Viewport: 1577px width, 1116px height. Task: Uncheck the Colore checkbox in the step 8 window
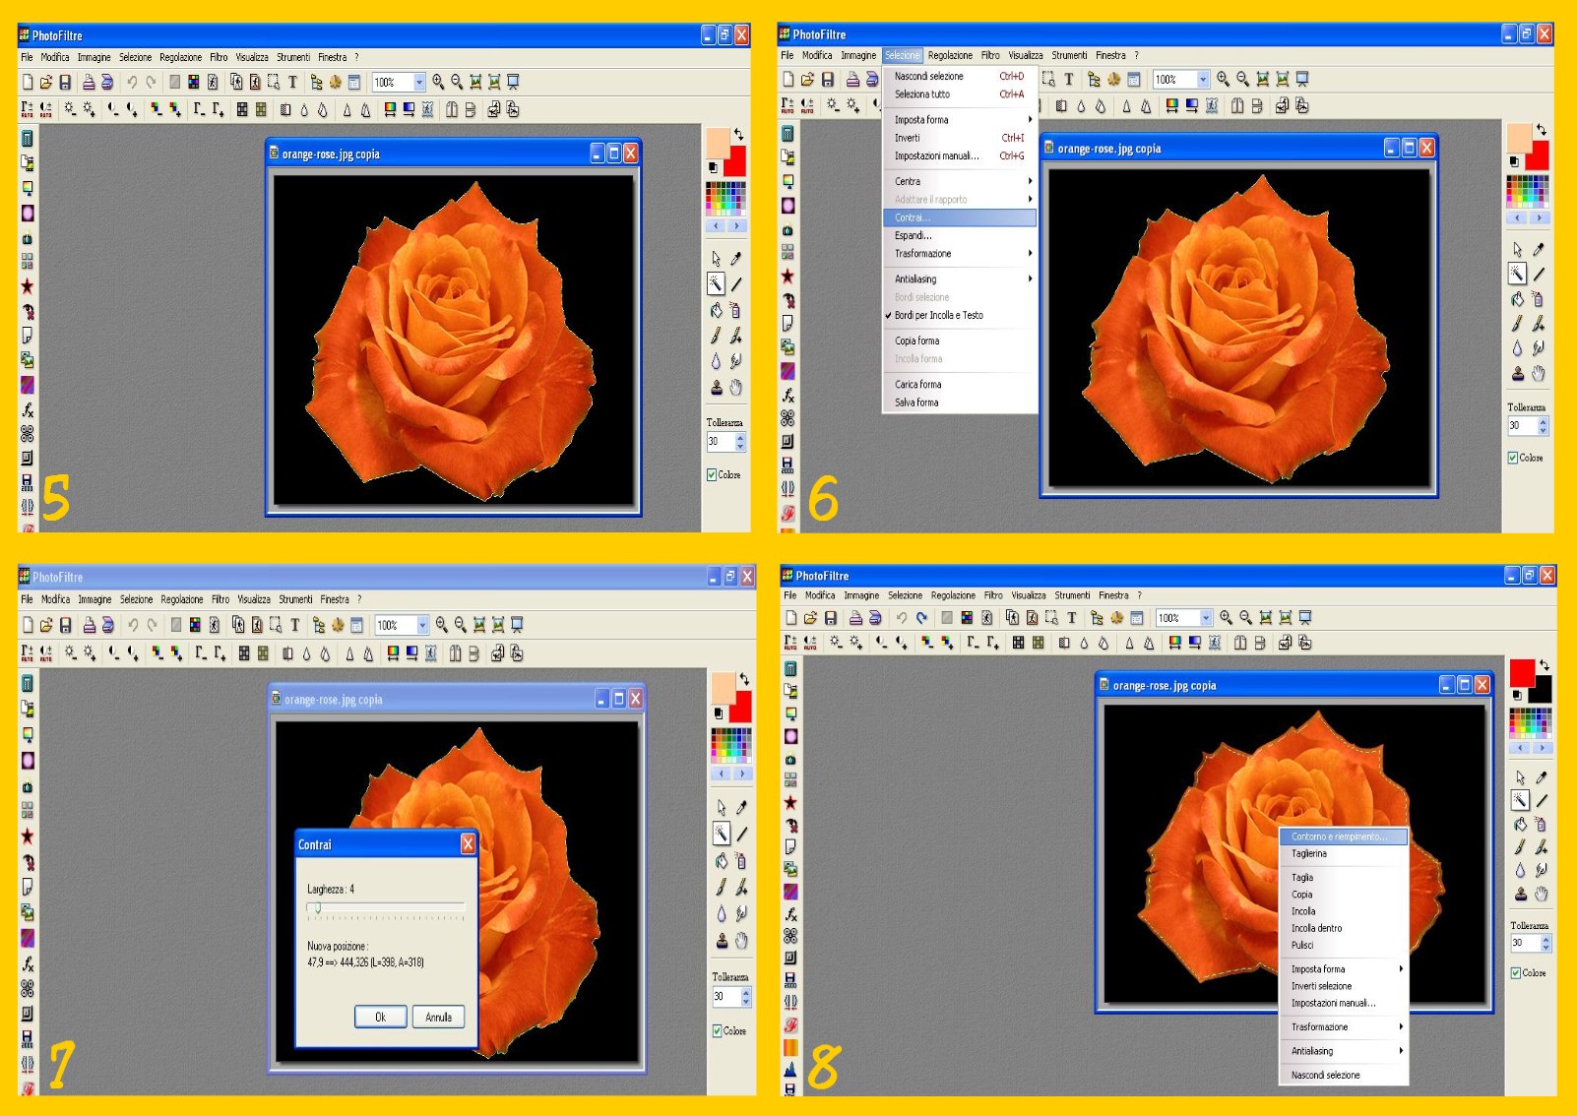(x=1516, y=972)
